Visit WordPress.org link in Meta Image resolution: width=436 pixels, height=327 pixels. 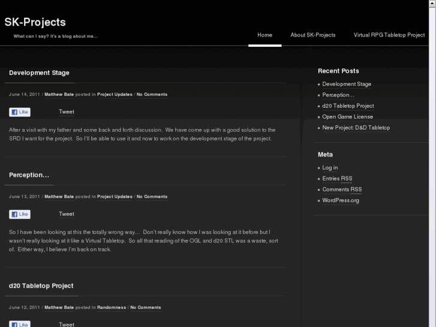click(x=341, y=200)
